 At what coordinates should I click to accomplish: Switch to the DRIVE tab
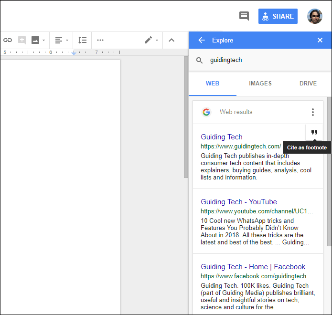[x=308, y=84]
